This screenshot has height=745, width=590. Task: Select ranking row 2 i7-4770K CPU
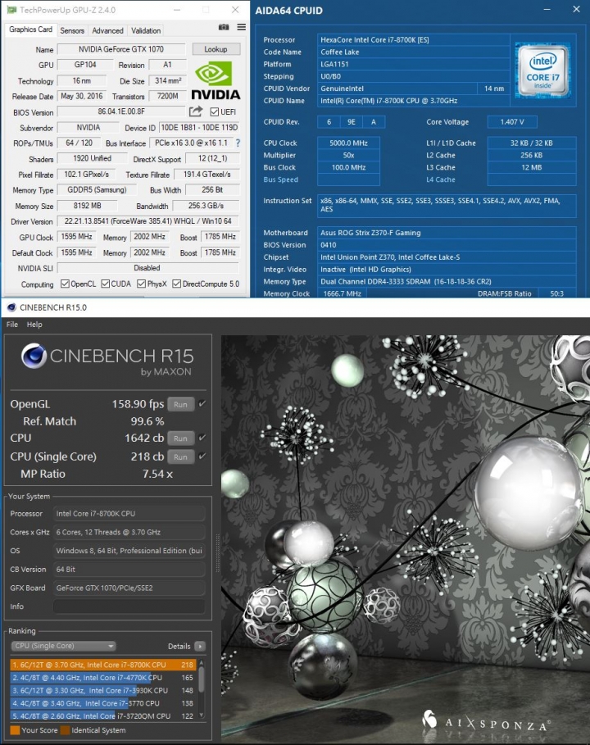click(102, 678)
